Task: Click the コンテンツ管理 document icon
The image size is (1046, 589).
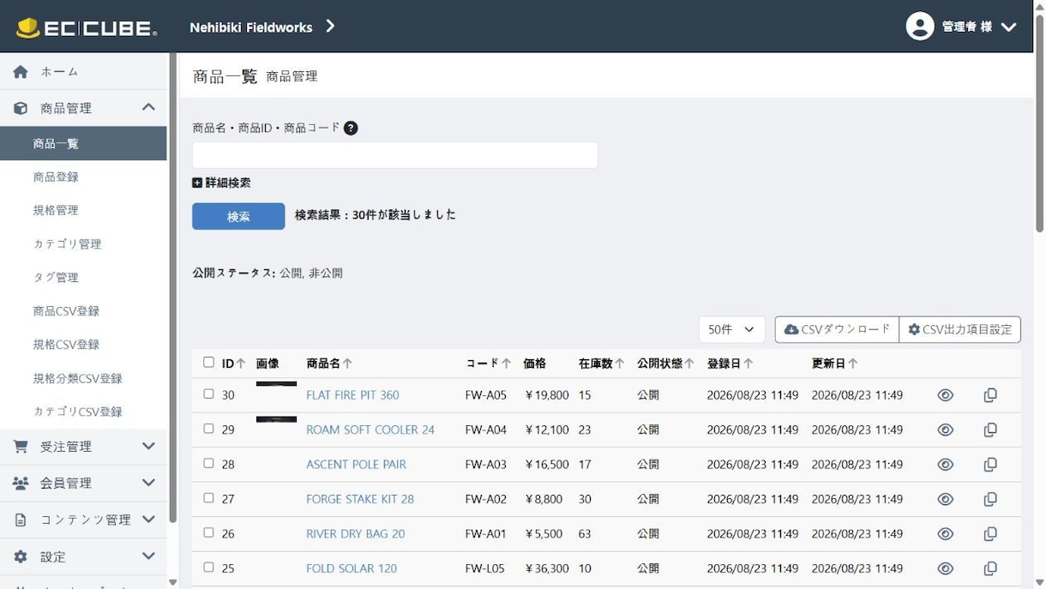Action: point(21,520)
